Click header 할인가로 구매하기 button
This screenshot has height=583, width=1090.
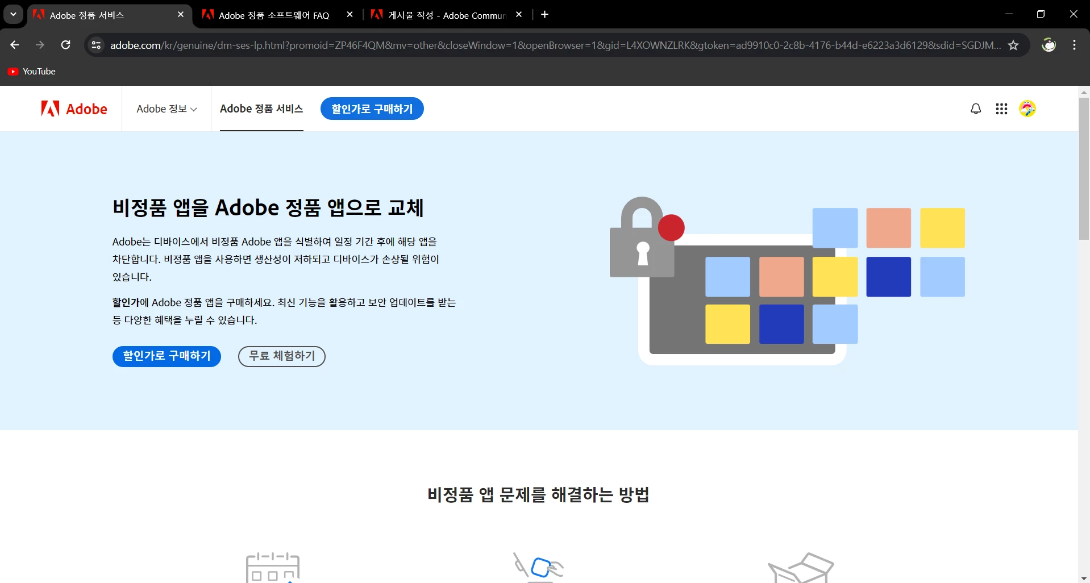click(x=372, y=109)
